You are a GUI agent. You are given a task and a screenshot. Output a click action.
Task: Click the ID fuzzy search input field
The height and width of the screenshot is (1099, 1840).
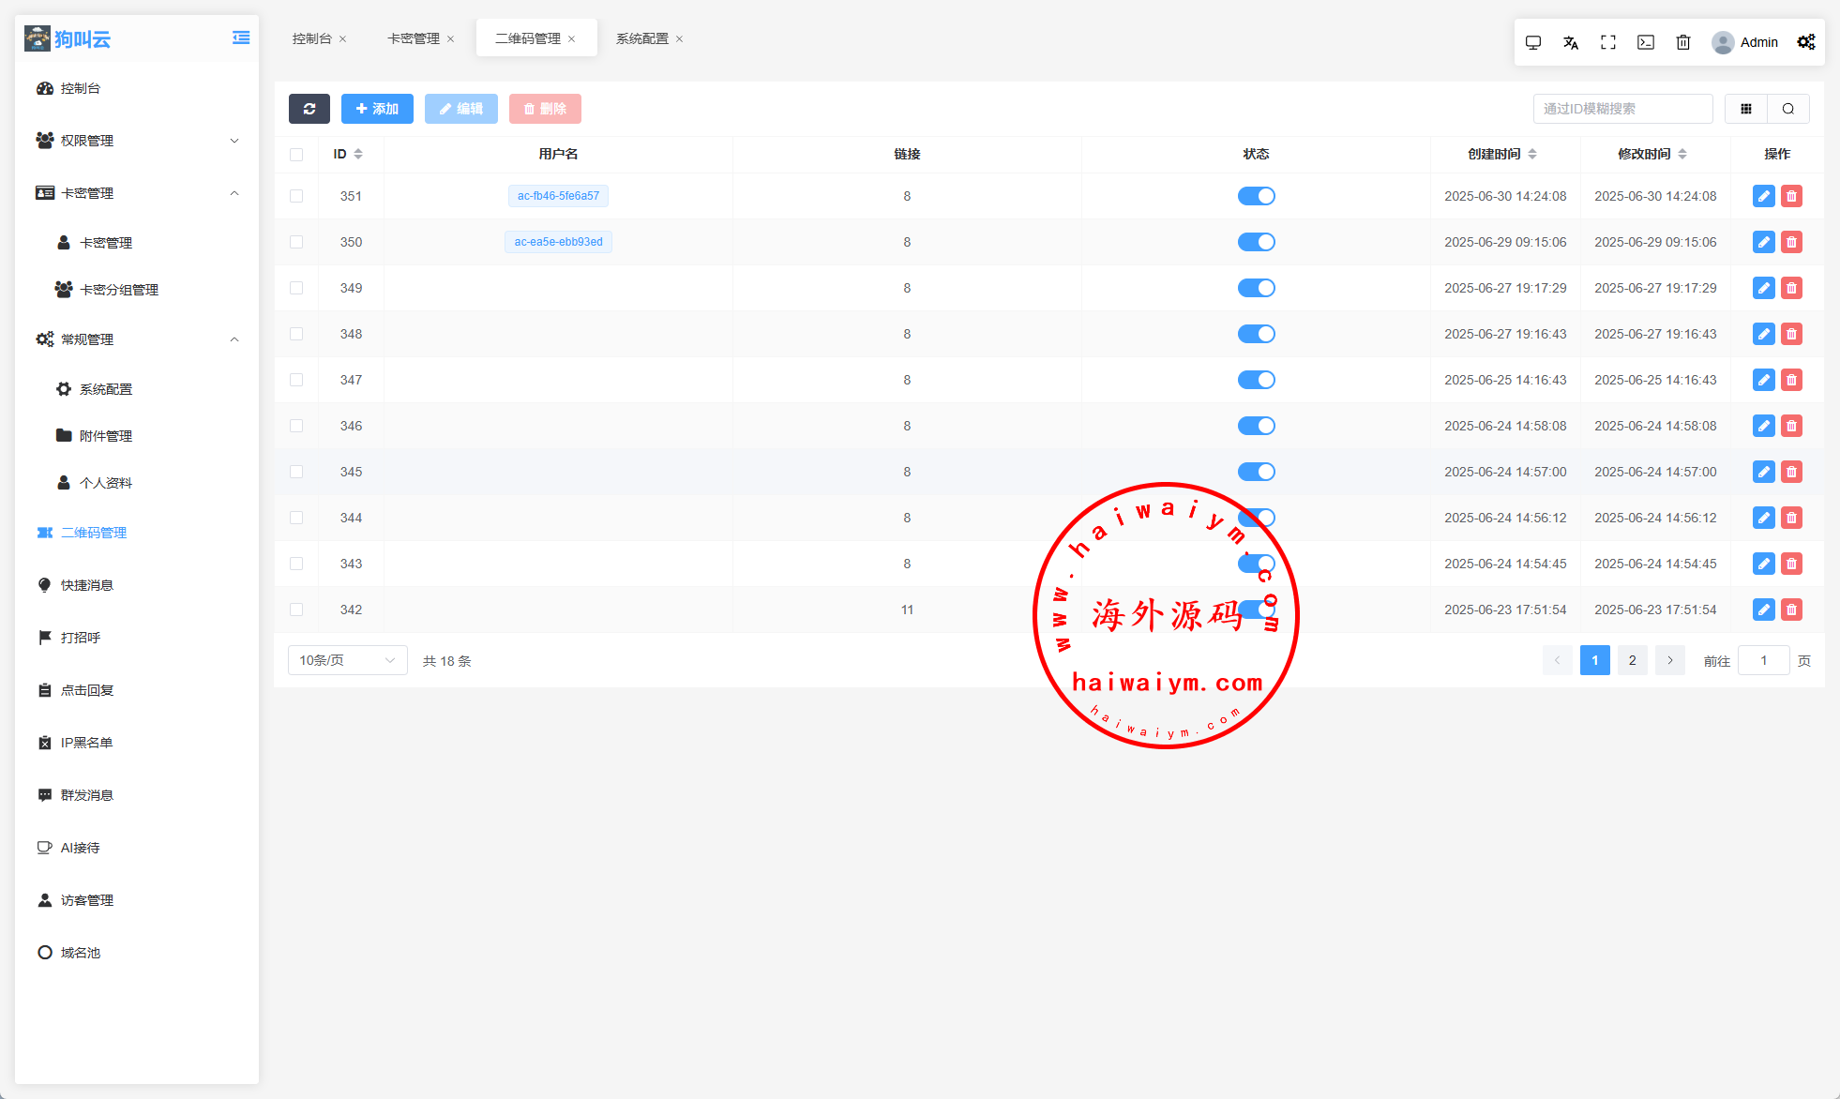point(1622,109)
